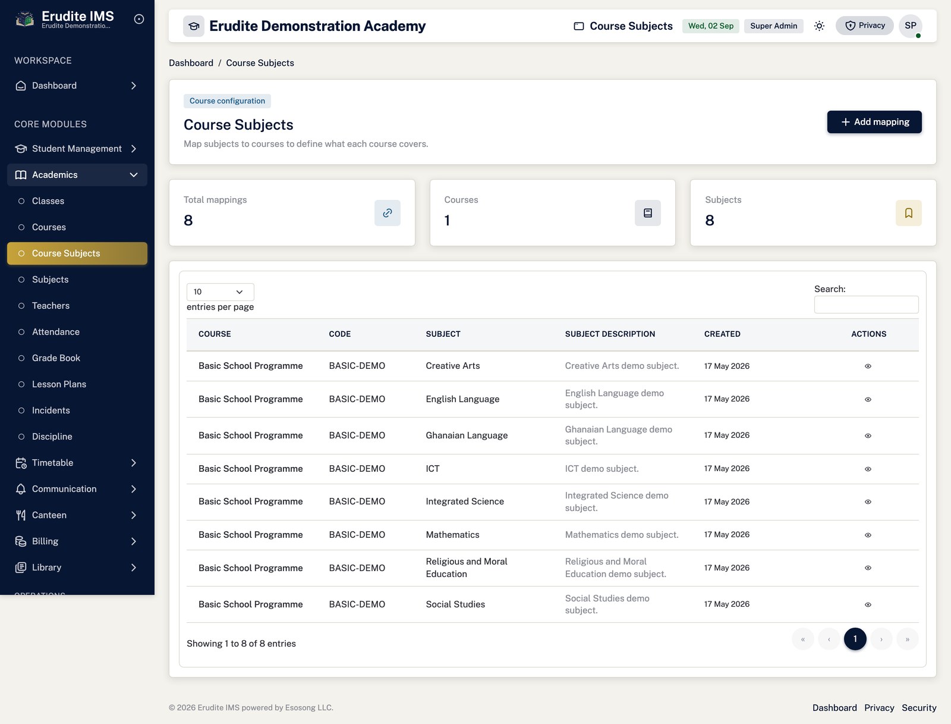Open the Attendance sidebar item
Viewport: 951px width, 724px height.
click(77, 332)
